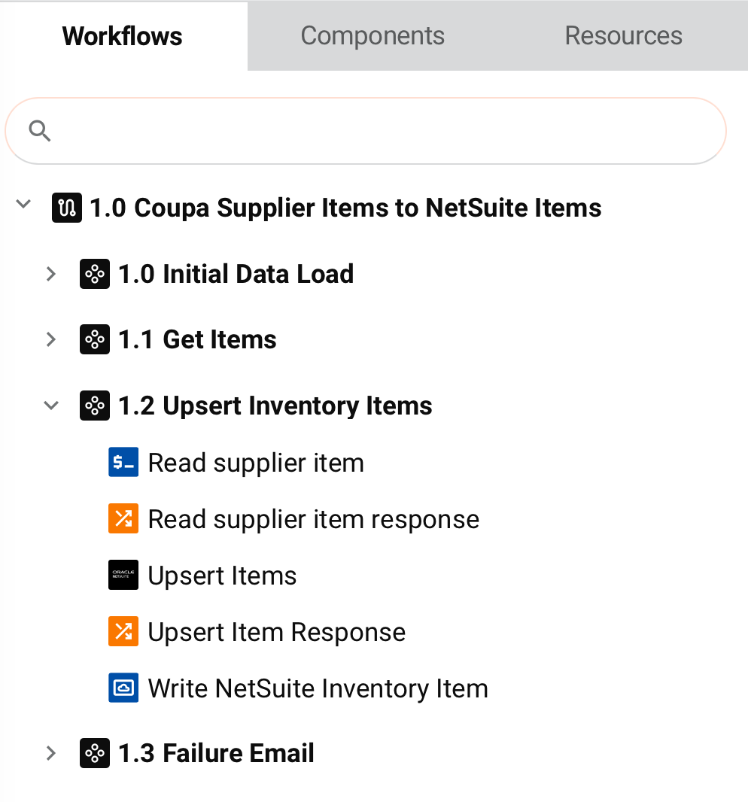Click the Get Items operation icon

pyautogui.click(x=95, y=340)
